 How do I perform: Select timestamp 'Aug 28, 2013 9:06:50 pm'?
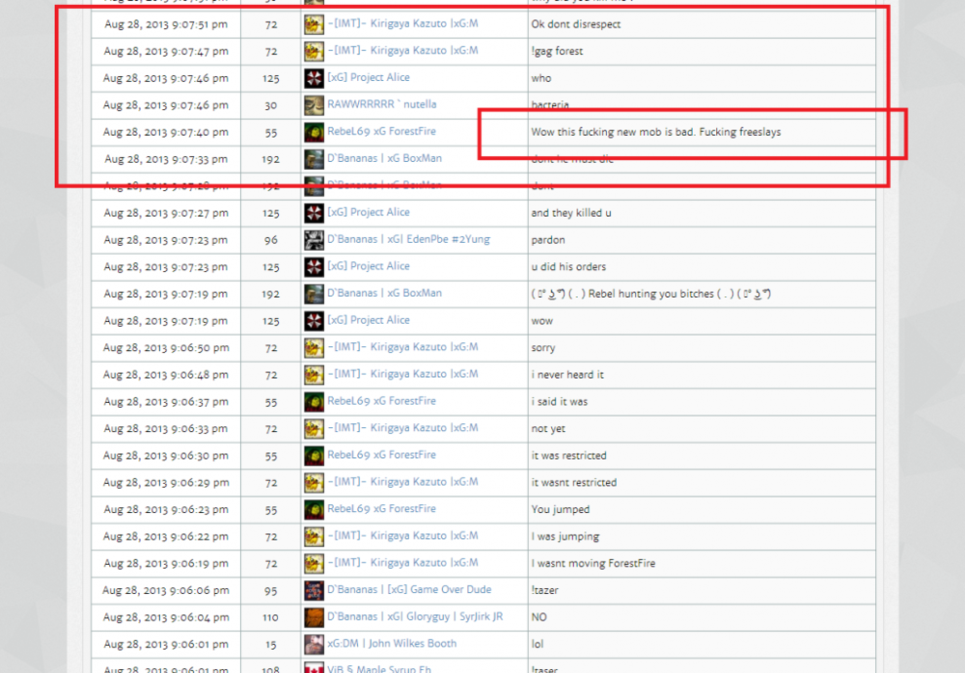coord(166,348)
